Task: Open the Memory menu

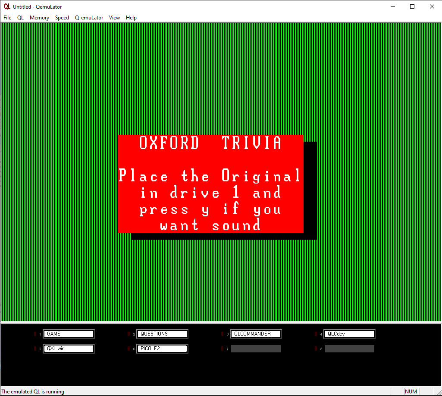Action: tap(39, 18)
